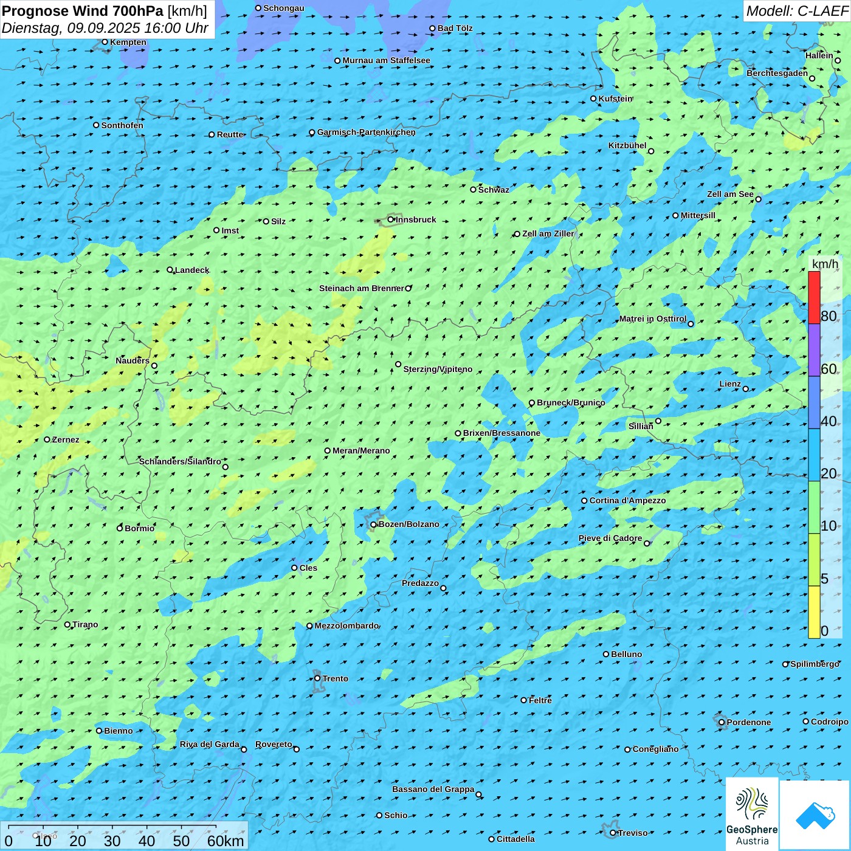Click the Zell am See marker
851x851 pixels.
point(758,199)
